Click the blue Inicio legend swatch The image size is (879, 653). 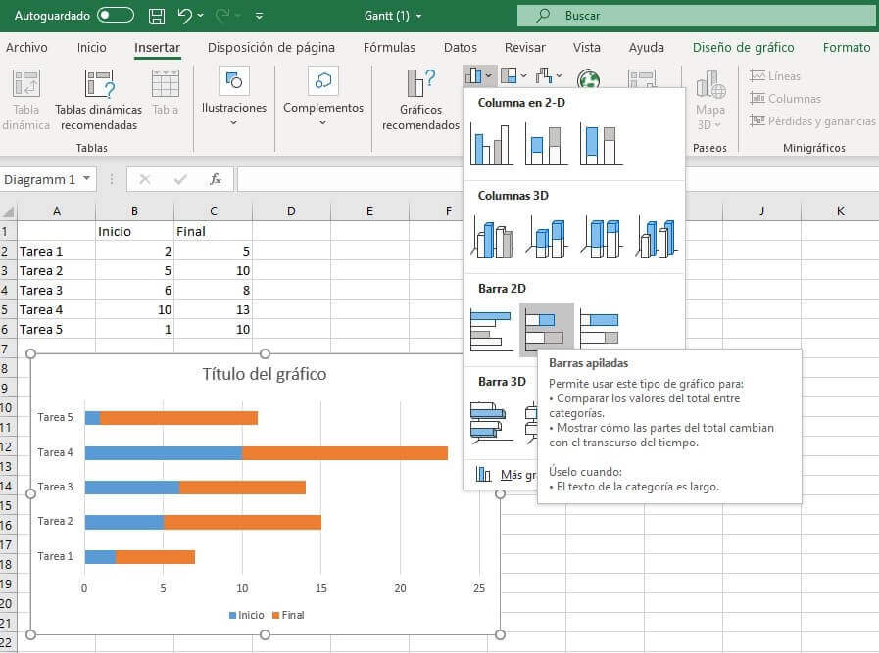(233, 615)
